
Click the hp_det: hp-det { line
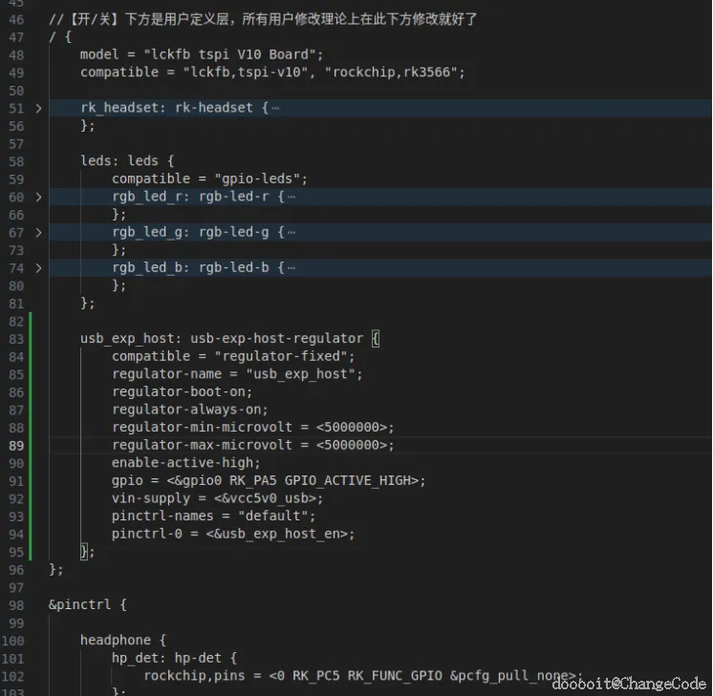(174, 659)
